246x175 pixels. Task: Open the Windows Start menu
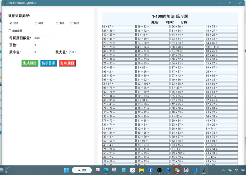66,170
